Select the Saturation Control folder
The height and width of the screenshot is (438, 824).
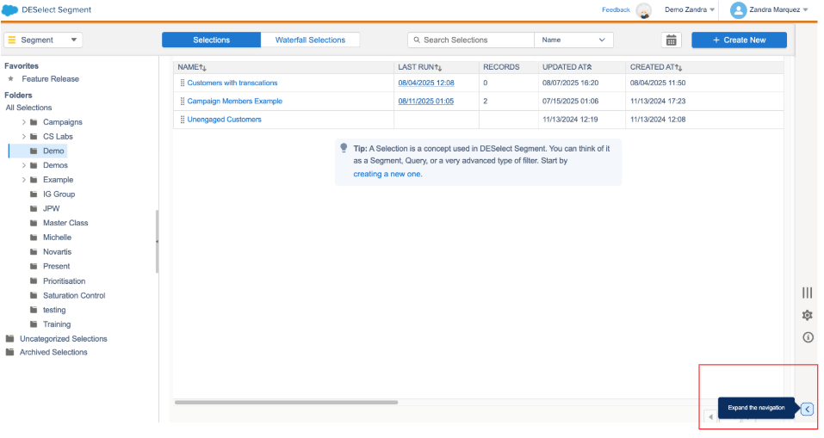click(74, 296)
